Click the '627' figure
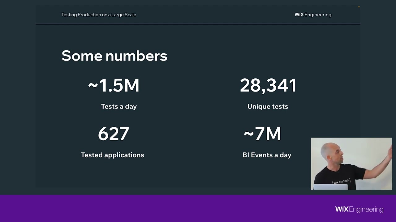 [114, 134]
